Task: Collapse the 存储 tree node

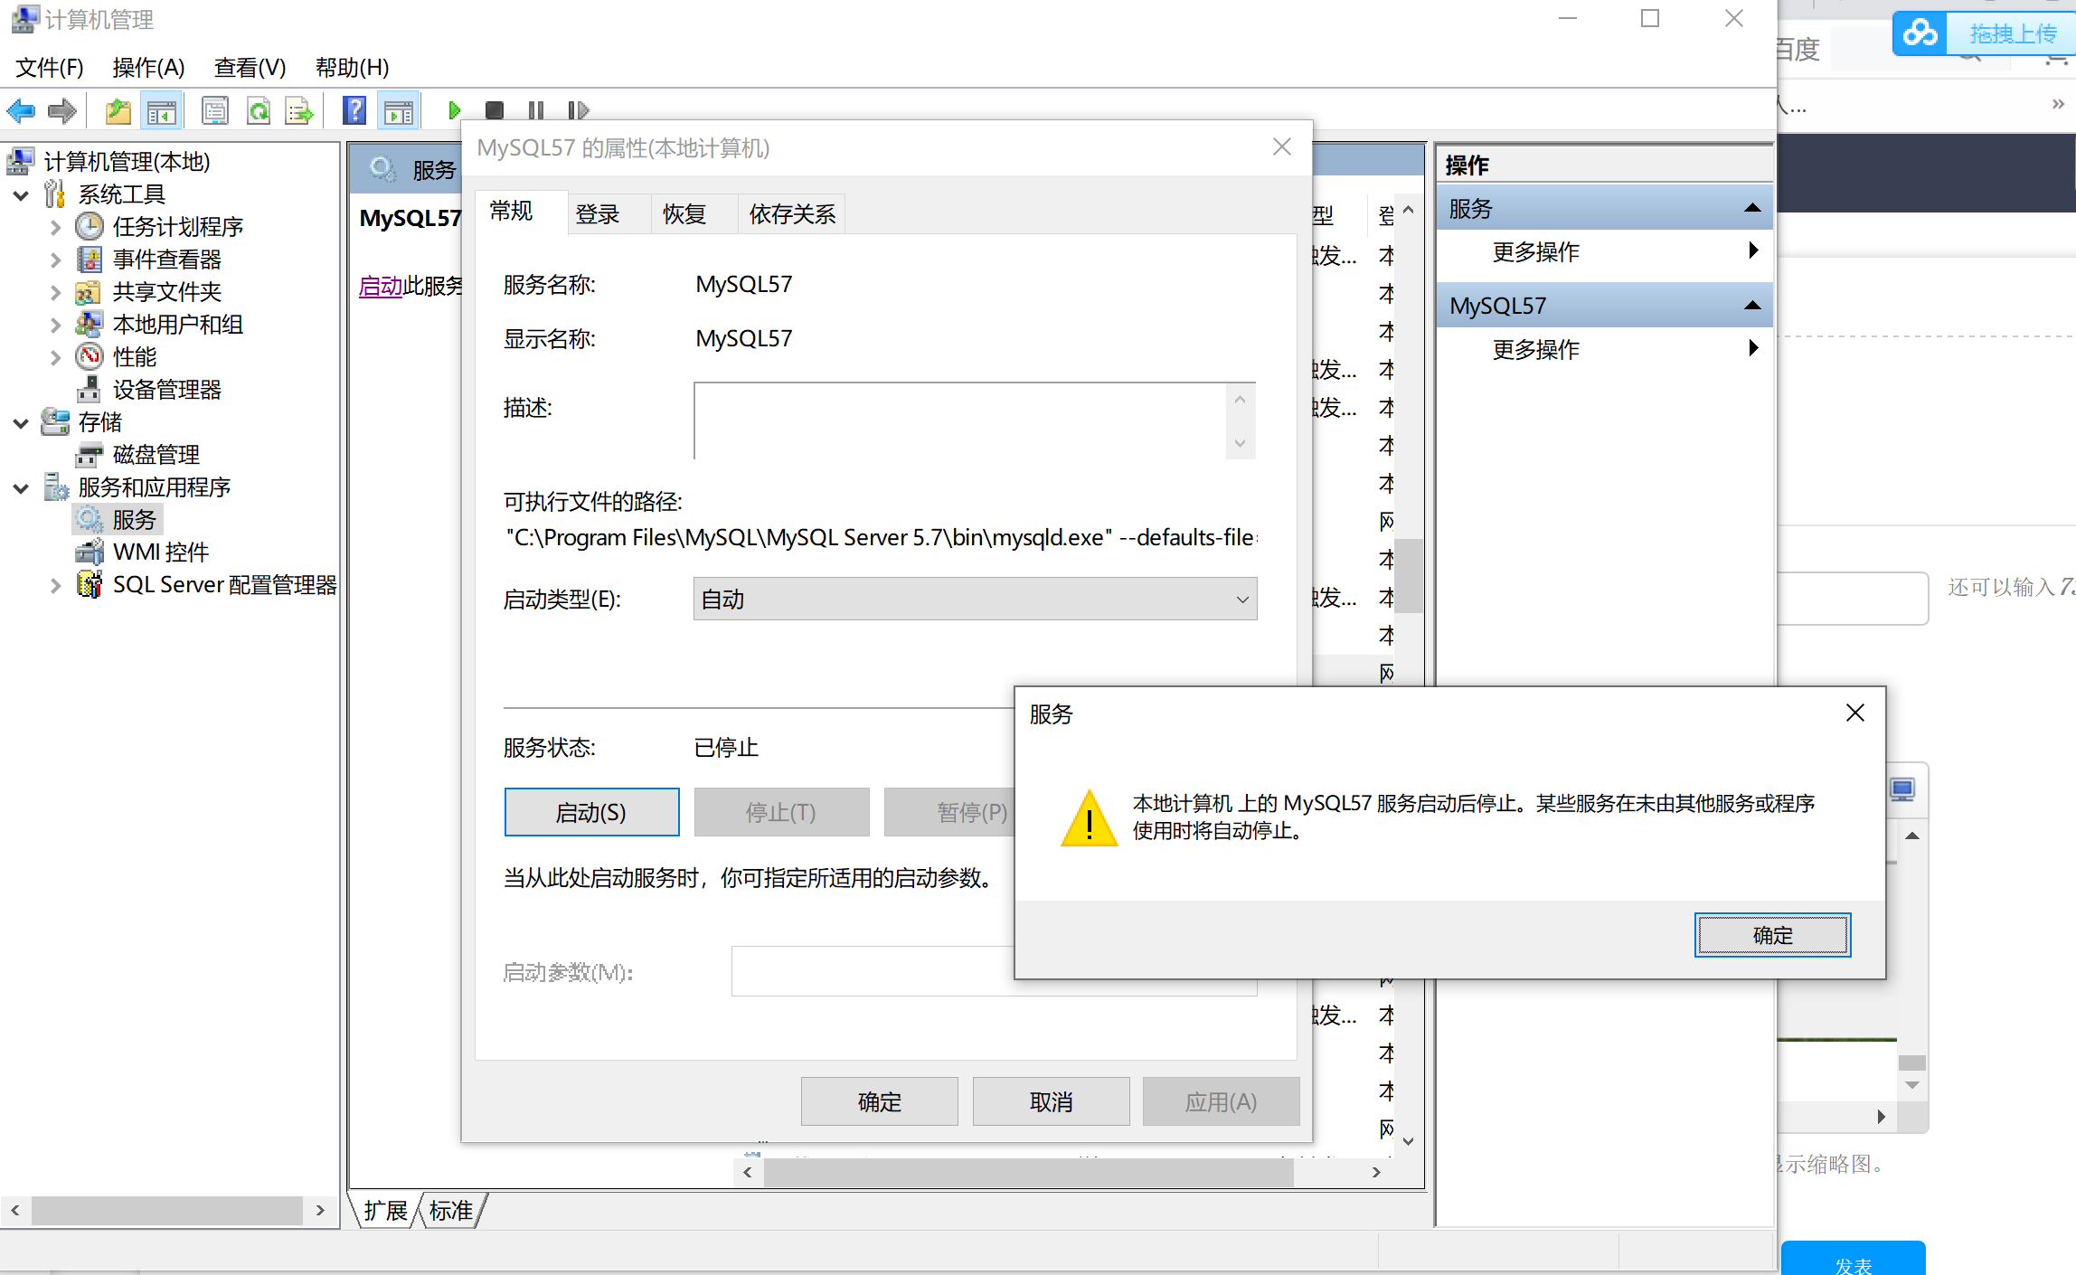Action: [x=21, y=423]
